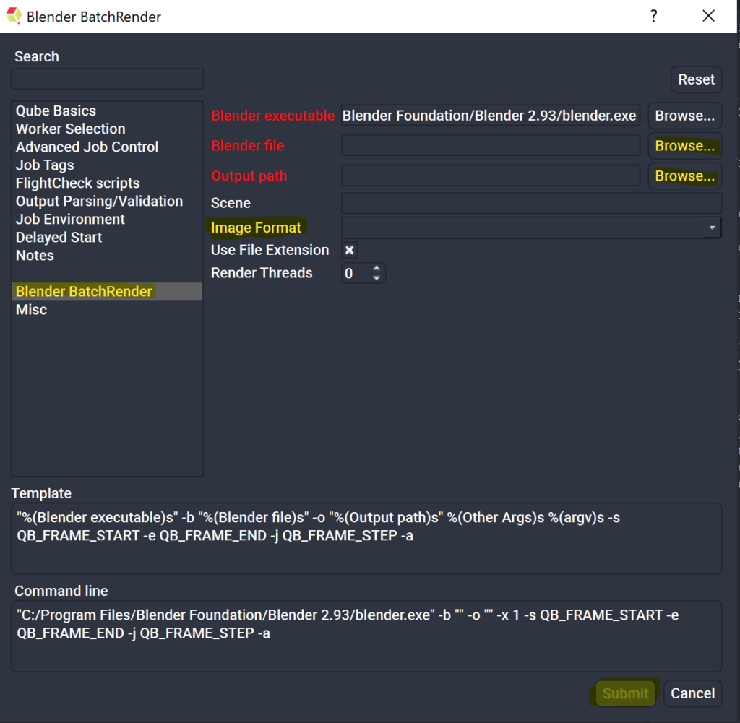
Task: Decrease Render Threads with down arrow
Action: point(376,278)
